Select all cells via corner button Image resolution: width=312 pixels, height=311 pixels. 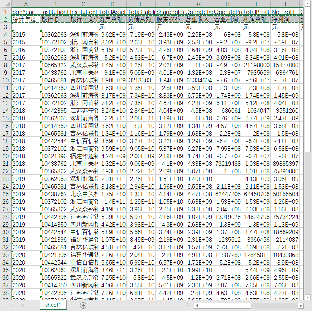6,4
